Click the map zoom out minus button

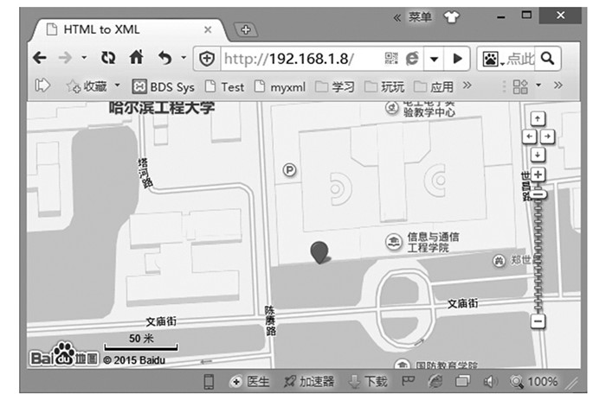pos(538,321)
